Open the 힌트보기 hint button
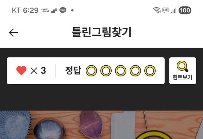203x139 pixels. pyautogui.click(x=183, y=71)
